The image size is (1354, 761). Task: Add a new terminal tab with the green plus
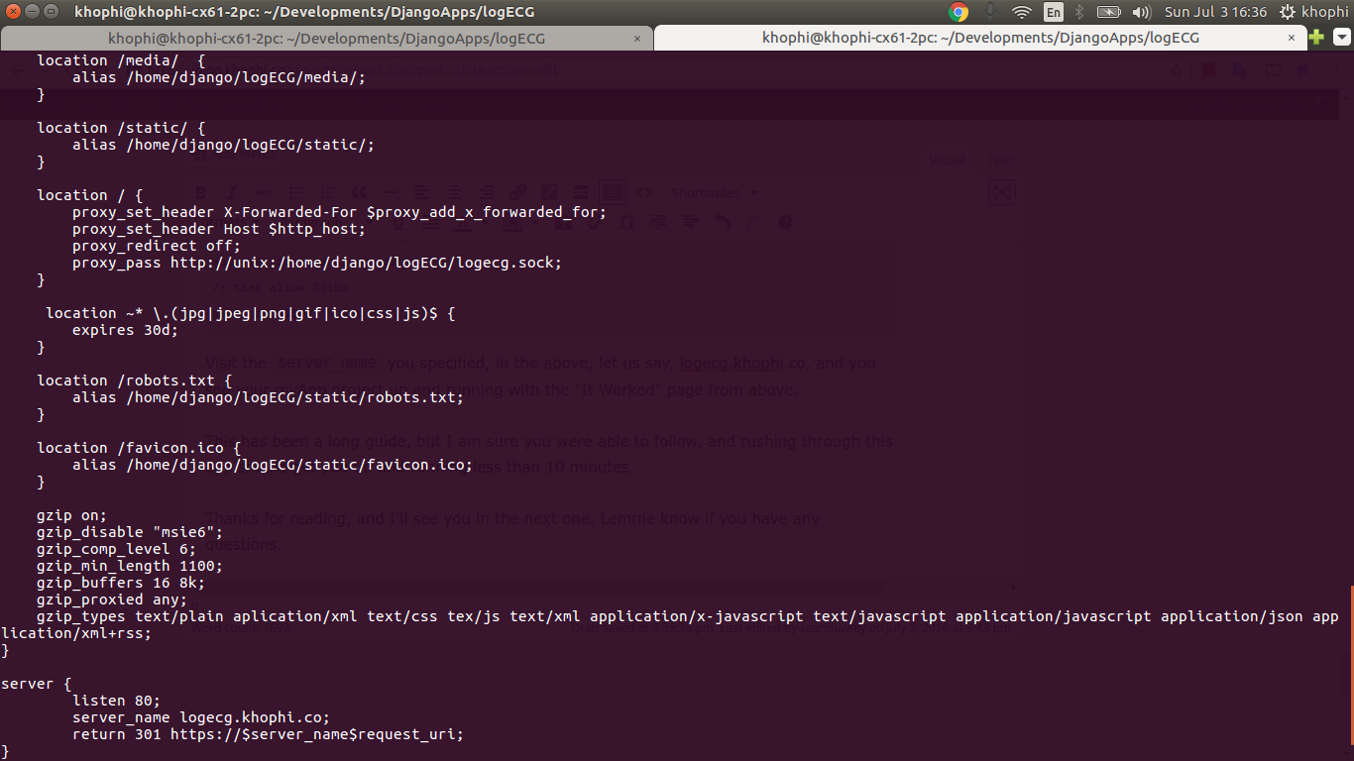(x=1316, y=38)
